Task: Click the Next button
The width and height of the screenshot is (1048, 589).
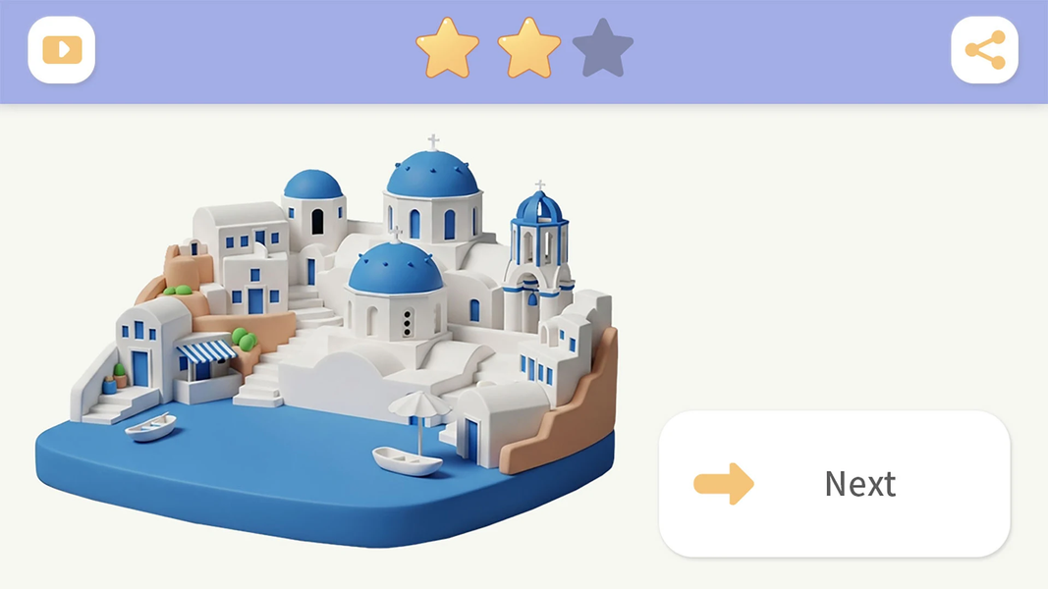Action: pyautogui.click(x=834, y=484)
